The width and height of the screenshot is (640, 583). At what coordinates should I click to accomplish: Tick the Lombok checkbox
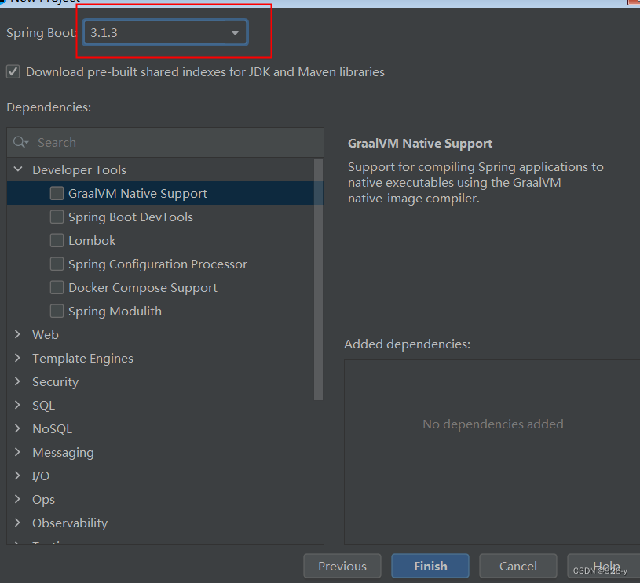point(57,241)
